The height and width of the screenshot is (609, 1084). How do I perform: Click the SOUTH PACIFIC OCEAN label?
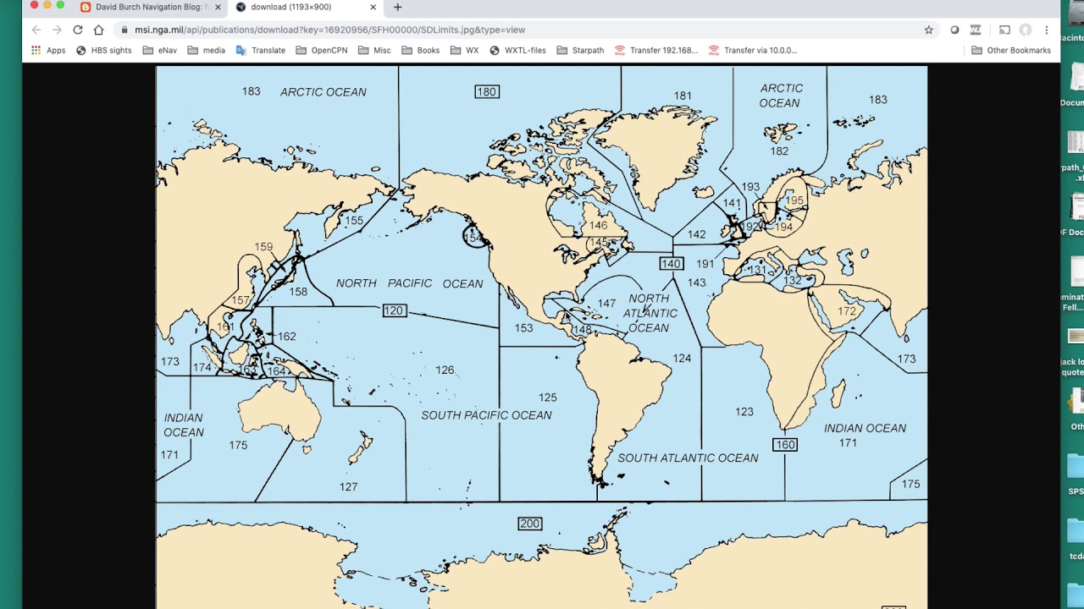[x=487, y=415]
